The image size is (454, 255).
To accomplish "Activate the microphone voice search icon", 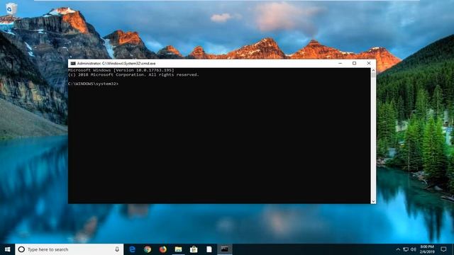I will tap(117, 249).
